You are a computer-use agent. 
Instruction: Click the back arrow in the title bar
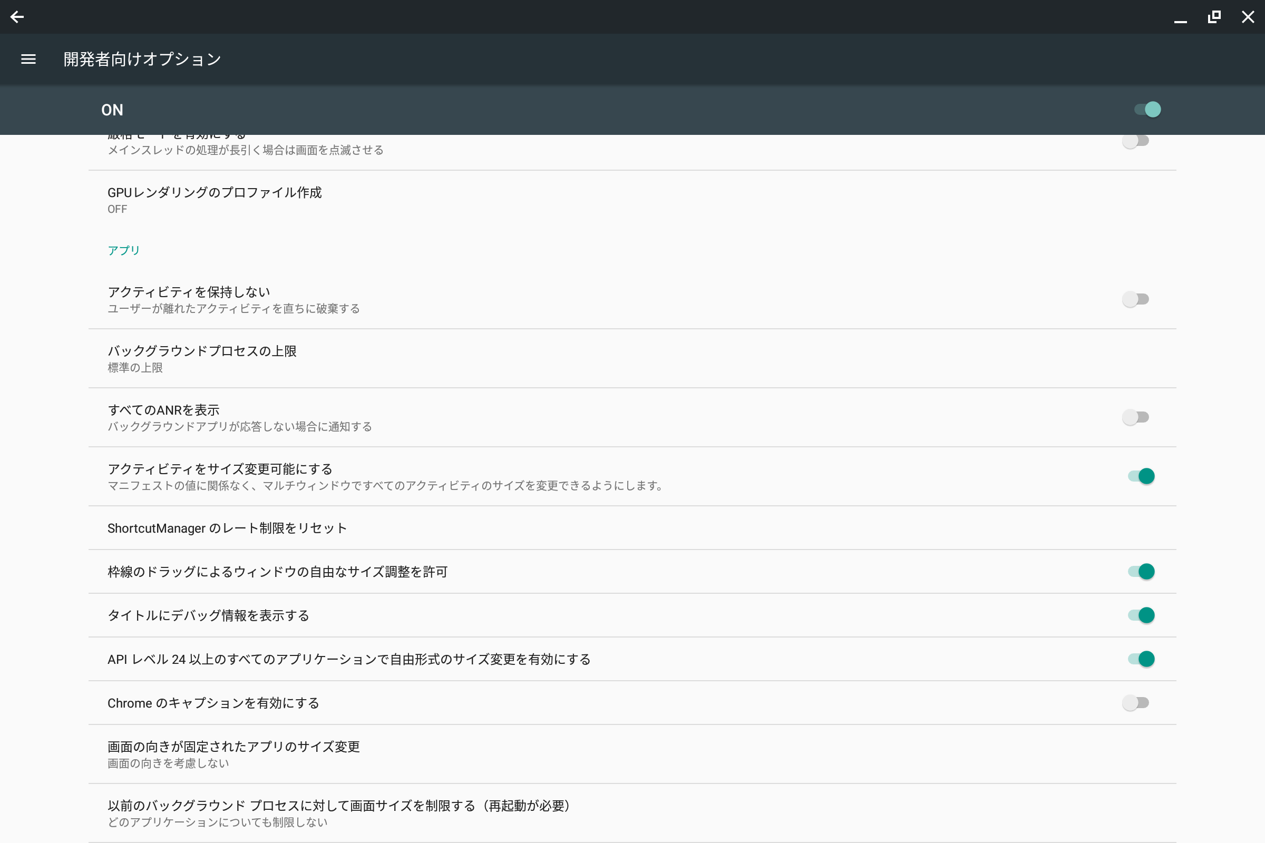18,17
